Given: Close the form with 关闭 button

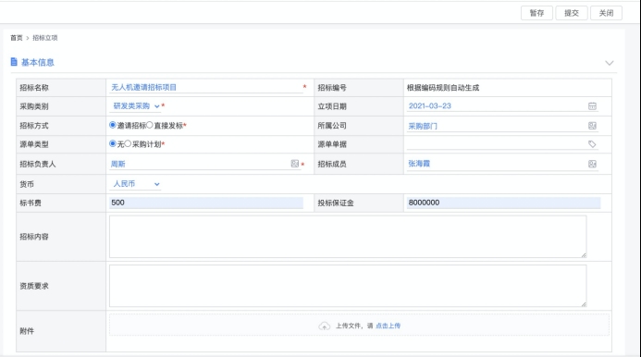Looking at the screenshot, I should tap(606, 13).
